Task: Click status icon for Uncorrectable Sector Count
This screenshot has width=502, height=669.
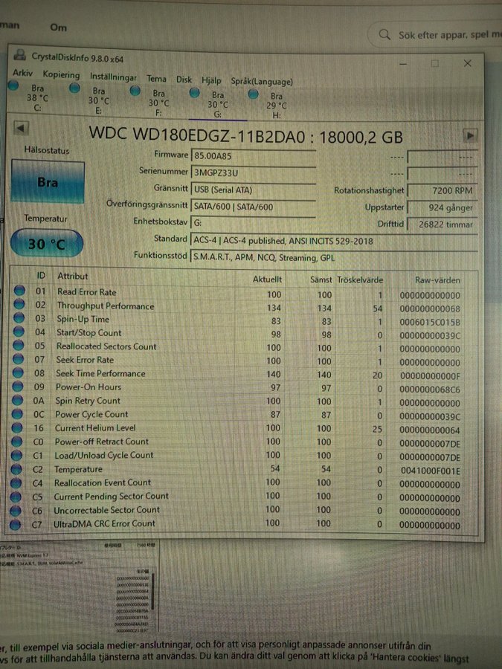Action: point(16,510)
